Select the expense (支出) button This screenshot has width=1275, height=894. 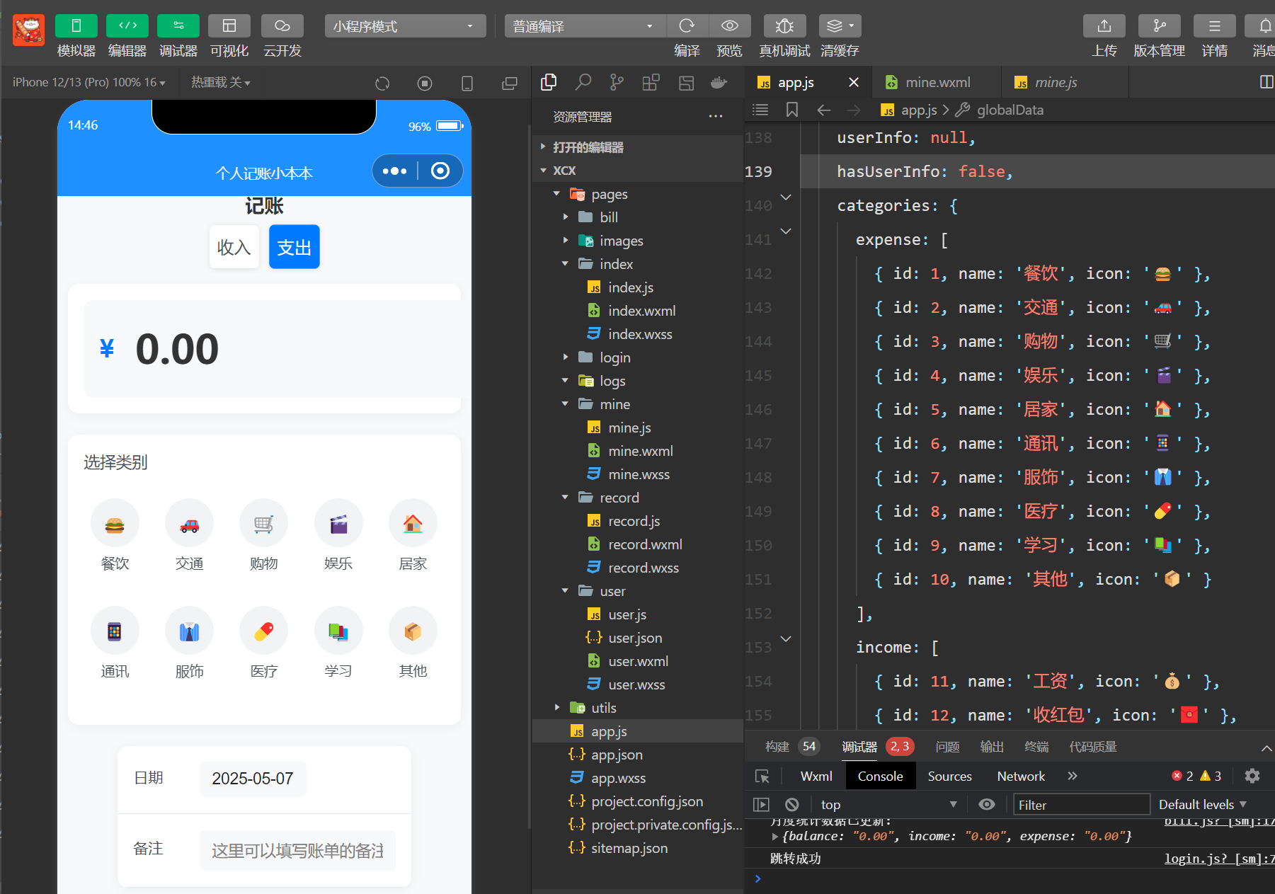click(x=295, y=247)
